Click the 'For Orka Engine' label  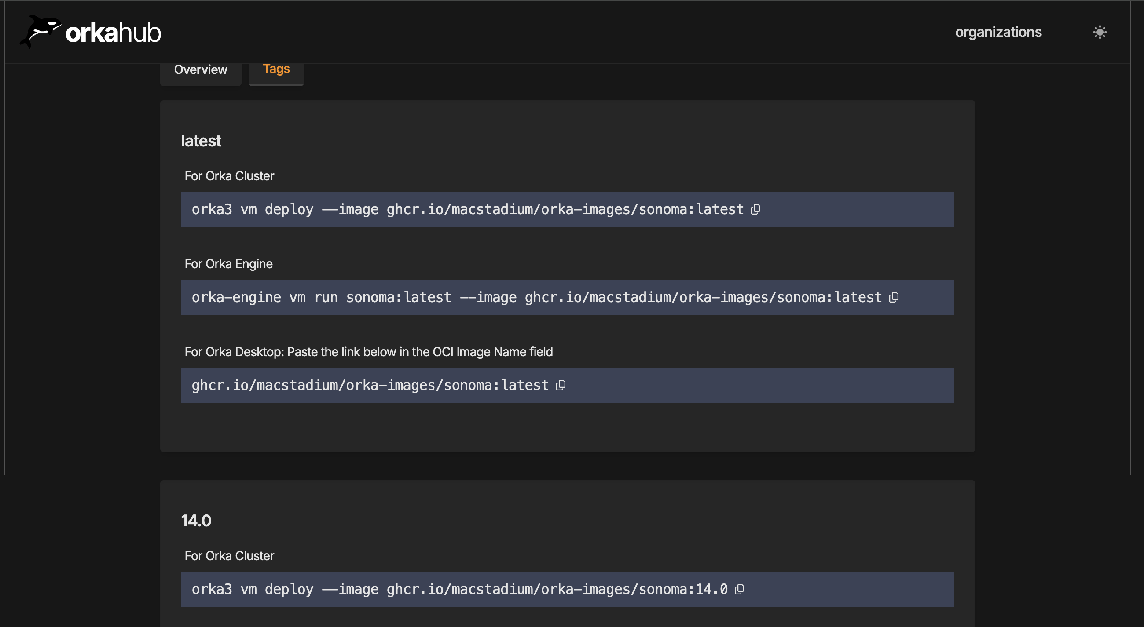228,264
